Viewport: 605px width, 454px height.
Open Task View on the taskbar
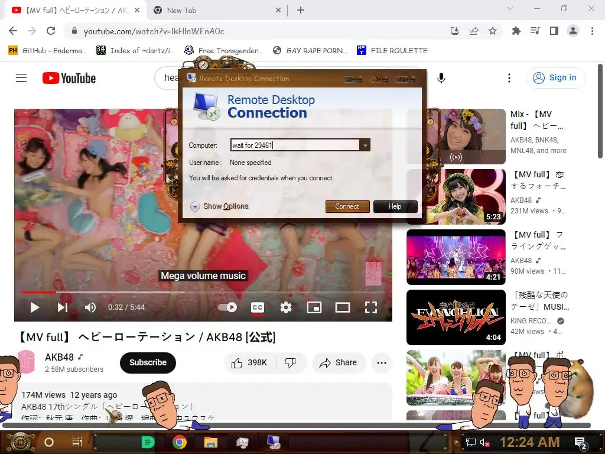(x=77, y=442)
